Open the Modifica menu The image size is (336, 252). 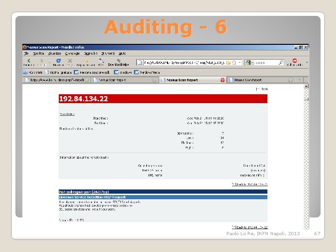[x=38, y=53]
